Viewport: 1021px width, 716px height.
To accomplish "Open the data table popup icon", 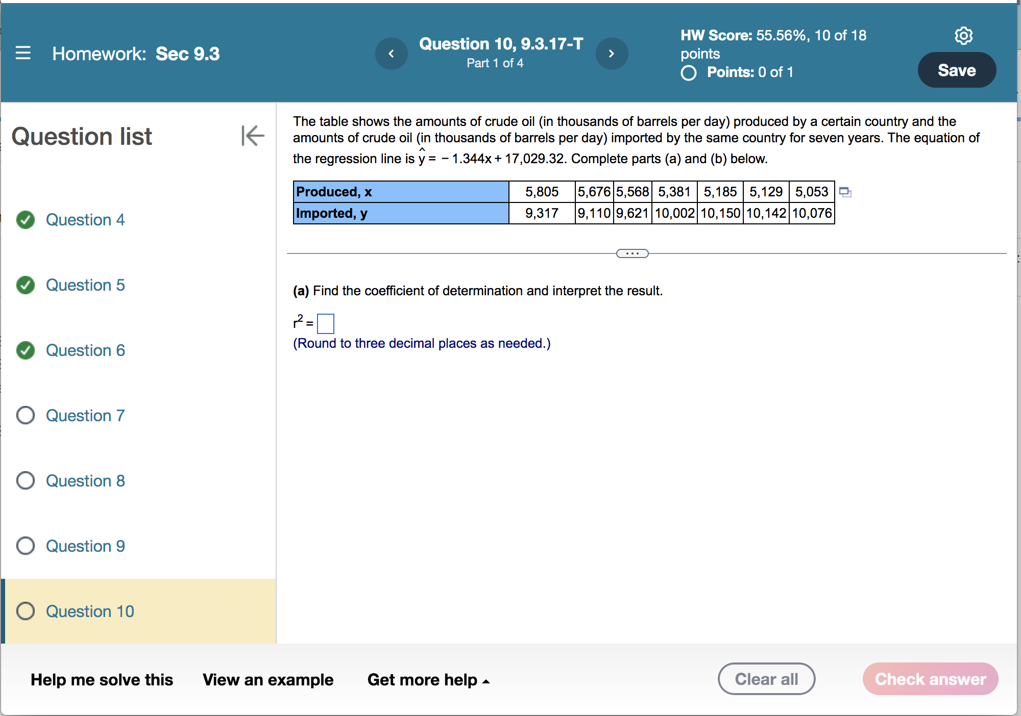I will point(845,192).
